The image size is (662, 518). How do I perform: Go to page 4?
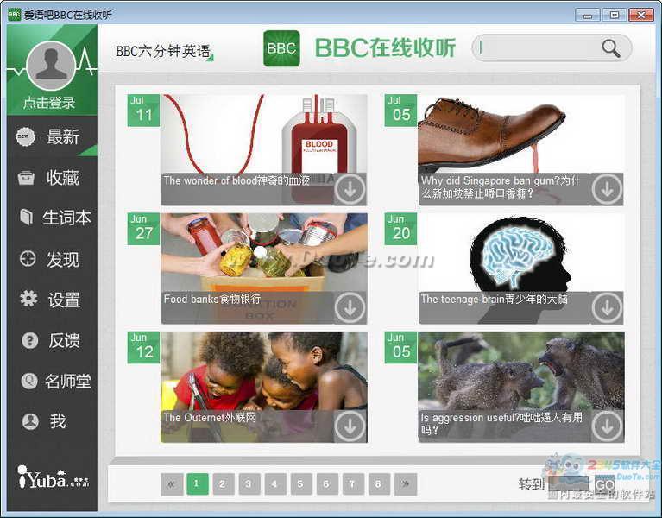click(x=275, y=483)
